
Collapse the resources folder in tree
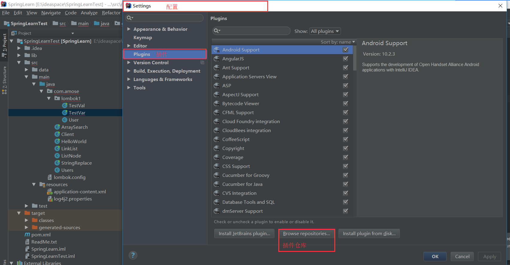pos(34,184)
